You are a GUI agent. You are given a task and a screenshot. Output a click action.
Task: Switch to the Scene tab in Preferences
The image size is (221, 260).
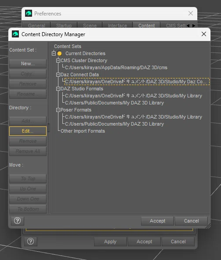tap(90, 26)
